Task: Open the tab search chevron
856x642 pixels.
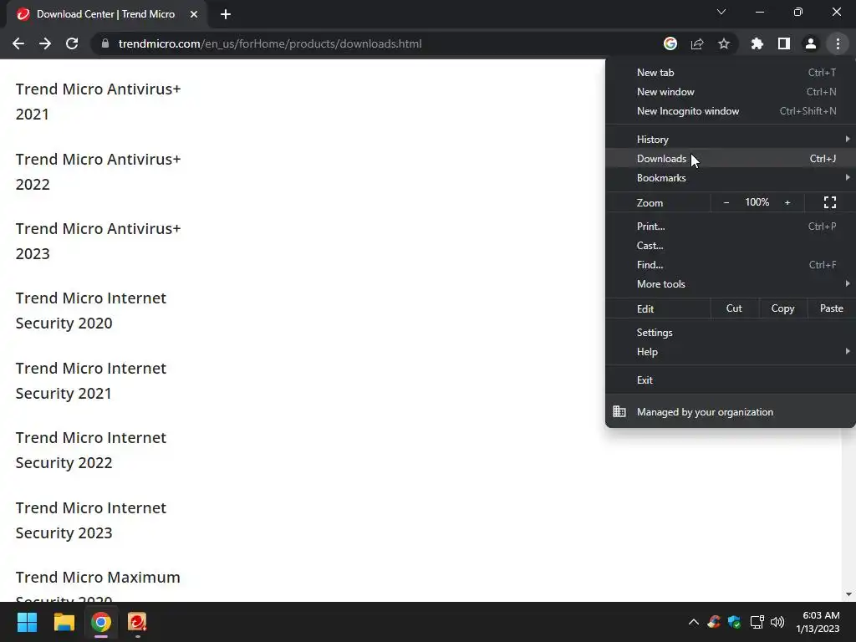Action: coord(721,12)
